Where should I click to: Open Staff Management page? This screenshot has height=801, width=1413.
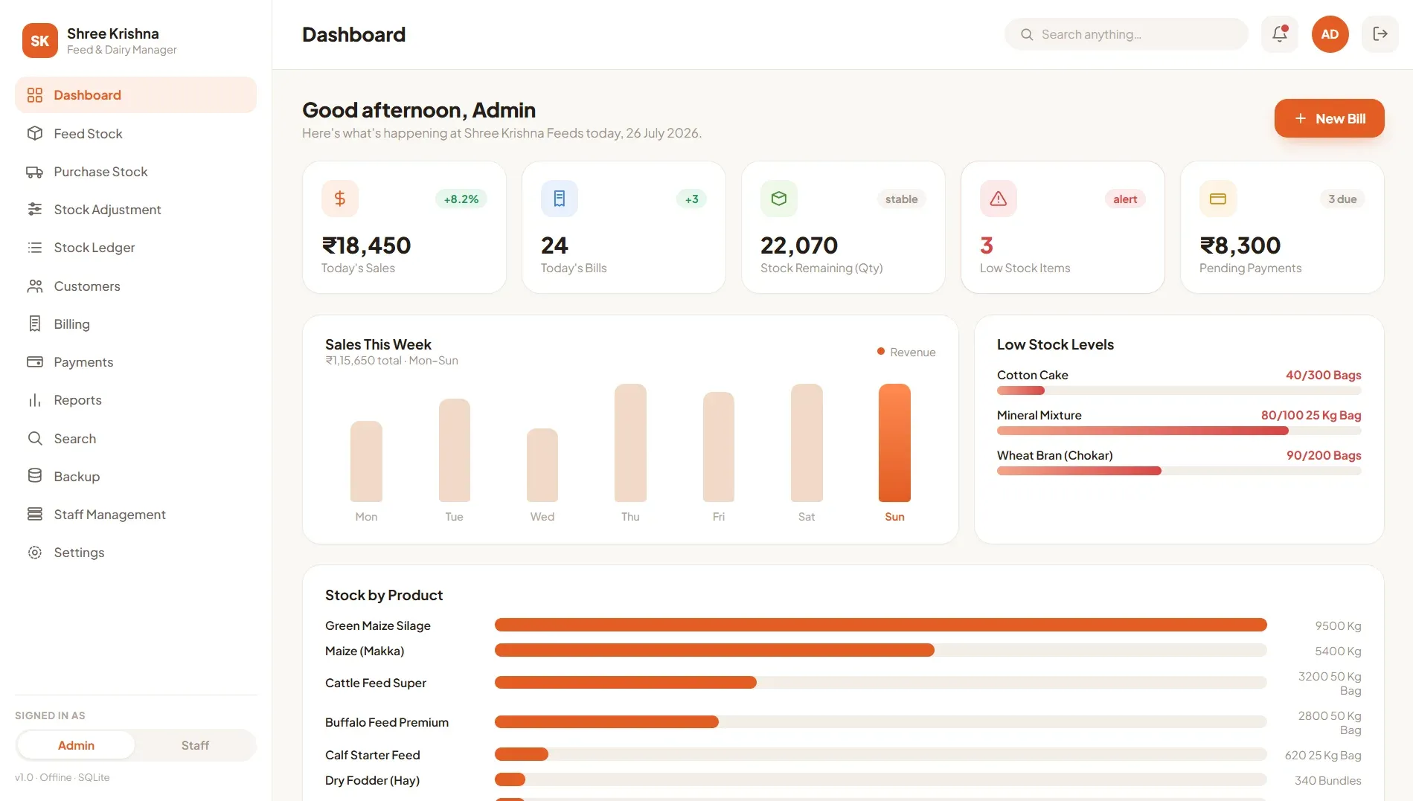tap(135, 515)
